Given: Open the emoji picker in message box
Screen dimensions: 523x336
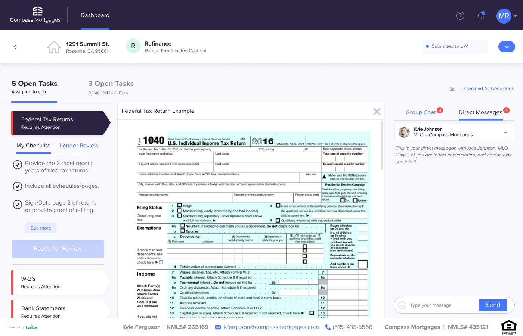Looking at the screenshot, I should (402, 305).
